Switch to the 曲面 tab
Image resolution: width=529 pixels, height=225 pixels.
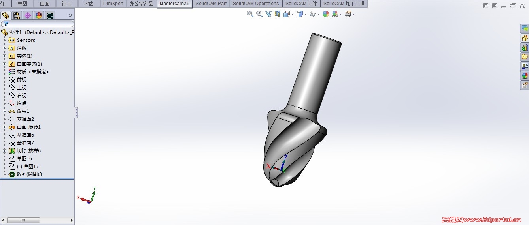coord(45,4)
